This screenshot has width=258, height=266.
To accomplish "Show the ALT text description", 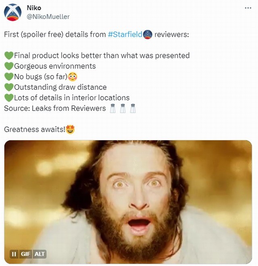I will [x=40, y=254].
